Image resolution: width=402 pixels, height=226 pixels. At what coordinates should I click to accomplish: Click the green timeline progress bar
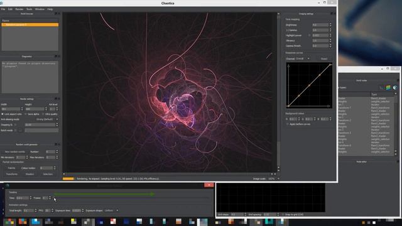104,194
